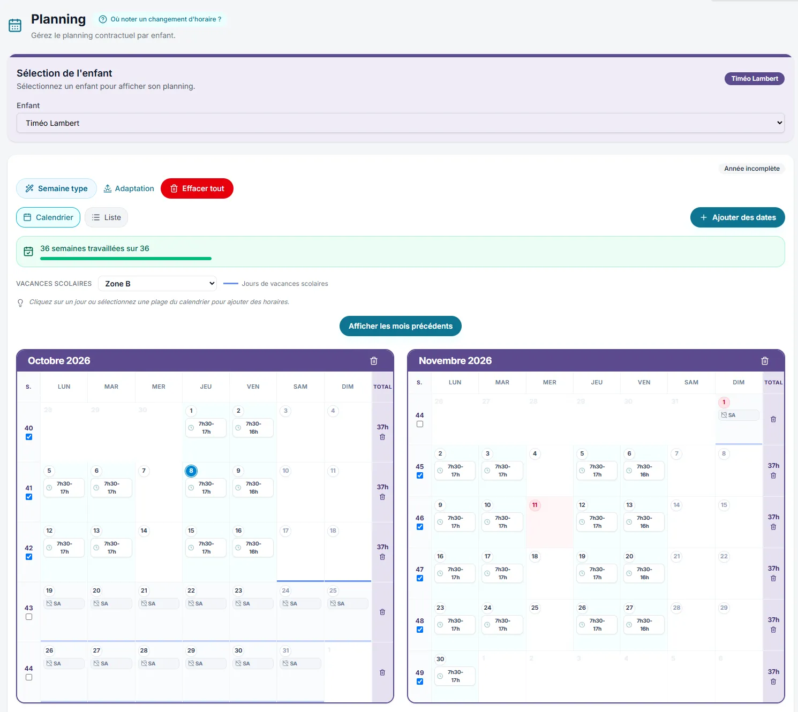This screenshot has width=798, height=712.
Task: Click the red Effacer tout button
Action: [x=197, y=188]
